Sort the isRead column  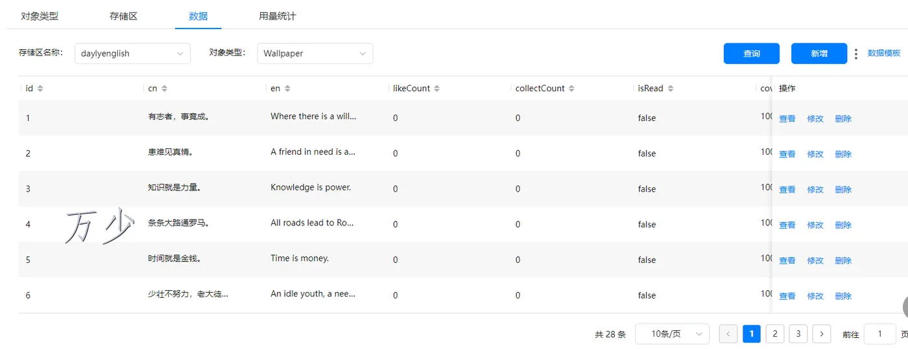[671, 89]
